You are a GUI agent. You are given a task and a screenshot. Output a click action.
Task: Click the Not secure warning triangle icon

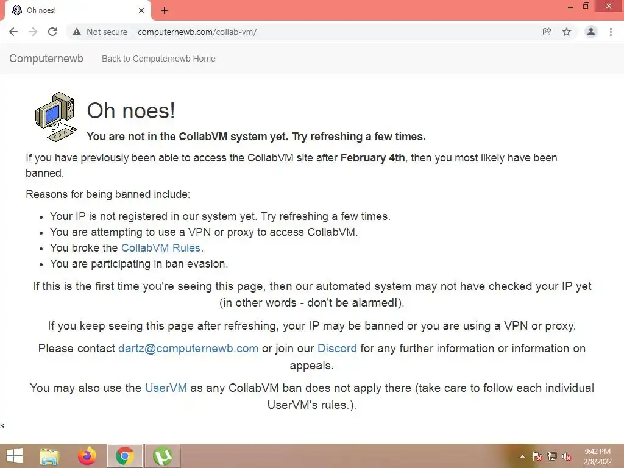coord(77,32)
